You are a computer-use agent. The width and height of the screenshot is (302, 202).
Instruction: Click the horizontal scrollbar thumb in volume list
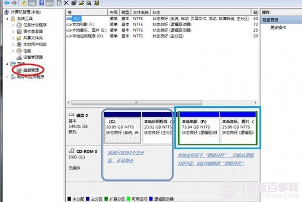tap(136, 103)
